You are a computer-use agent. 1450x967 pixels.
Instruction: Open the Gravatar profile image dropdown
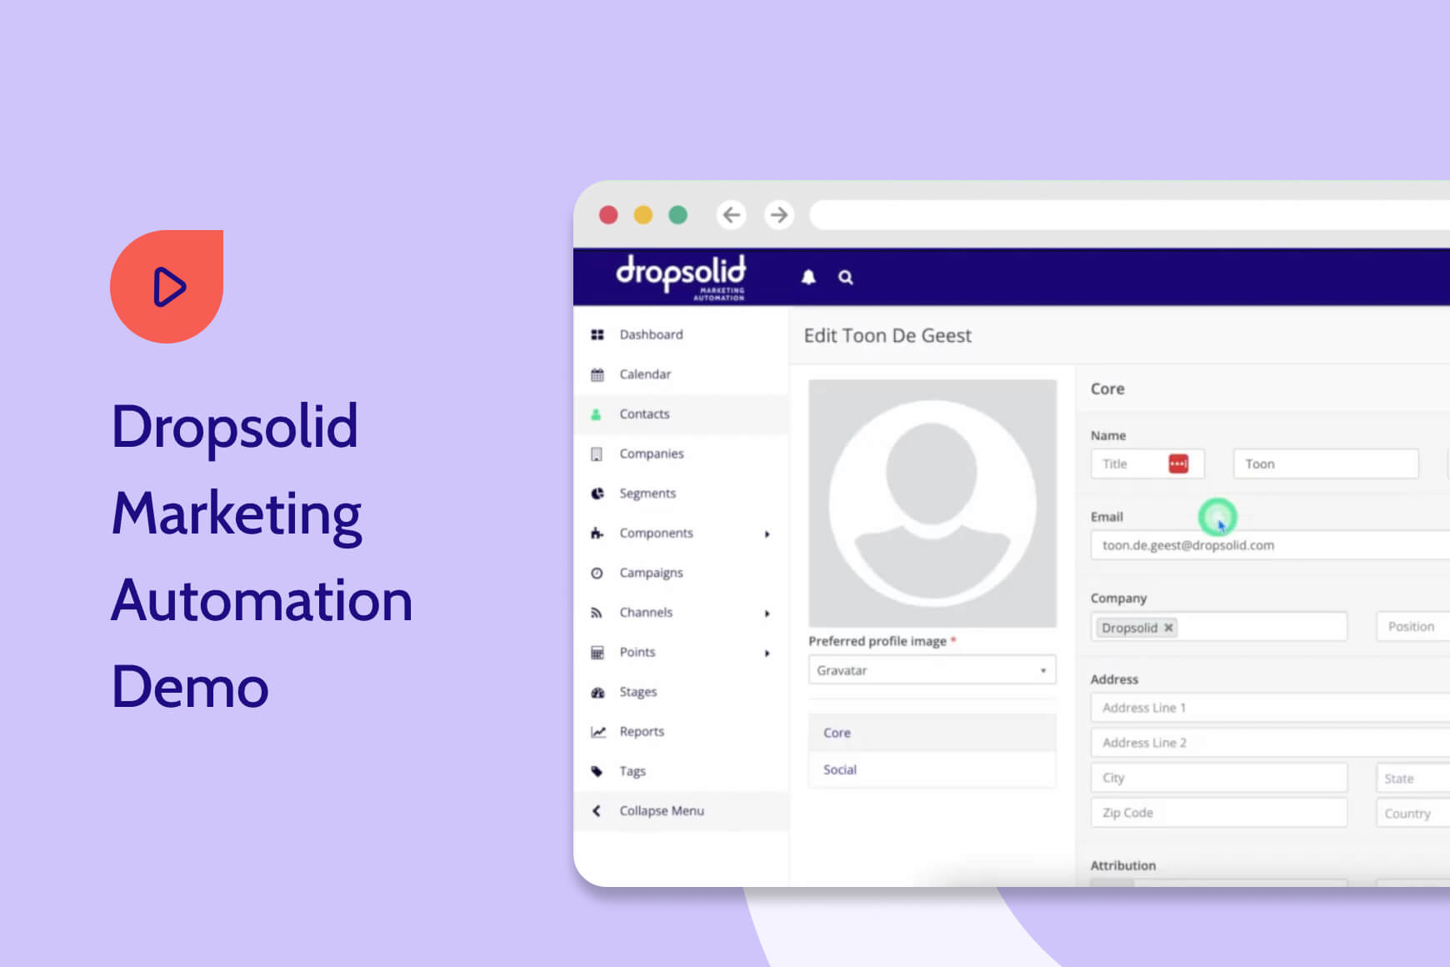[x=932, y=670]
